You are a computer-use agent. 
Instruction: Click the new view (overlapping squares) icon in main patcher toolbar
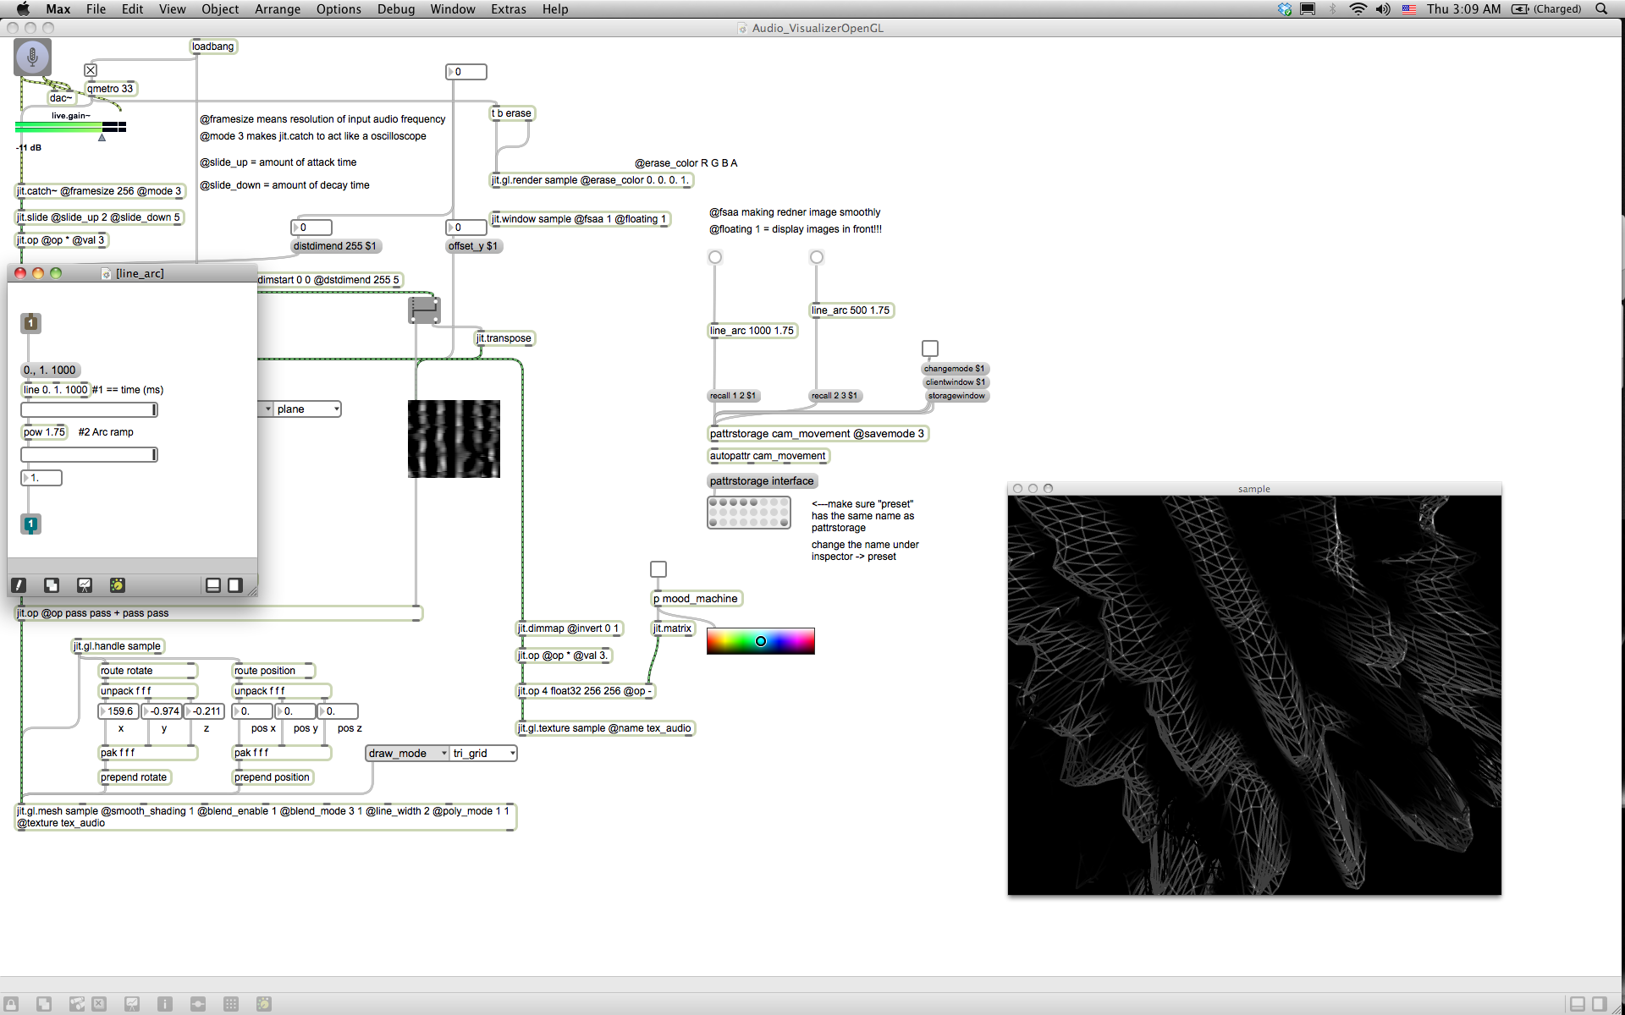pyautogui.click(x=44, y=1004)
